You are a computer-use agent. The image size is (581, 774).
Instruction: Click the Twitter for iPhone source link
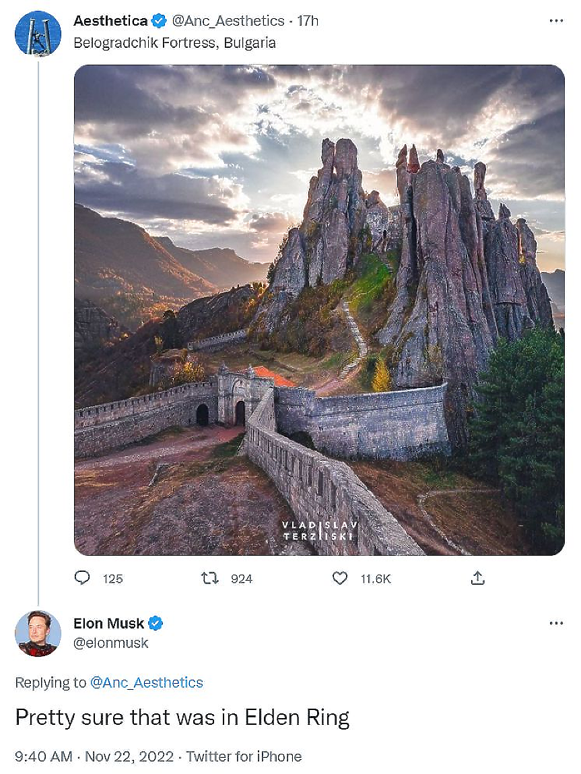click(x=244, y=756)
